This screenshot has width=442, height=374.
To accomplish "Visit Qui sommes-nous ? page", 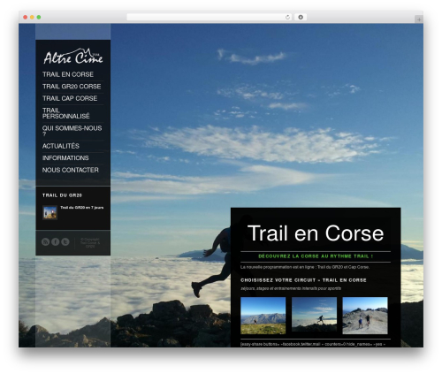I will tap(72, 131).
